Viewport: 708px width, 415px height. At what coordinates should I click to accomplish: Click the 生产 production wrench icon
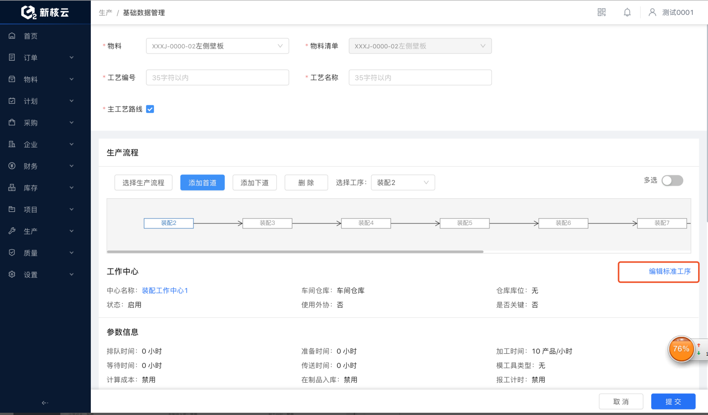pyautogui.click(x=12, y=231)
